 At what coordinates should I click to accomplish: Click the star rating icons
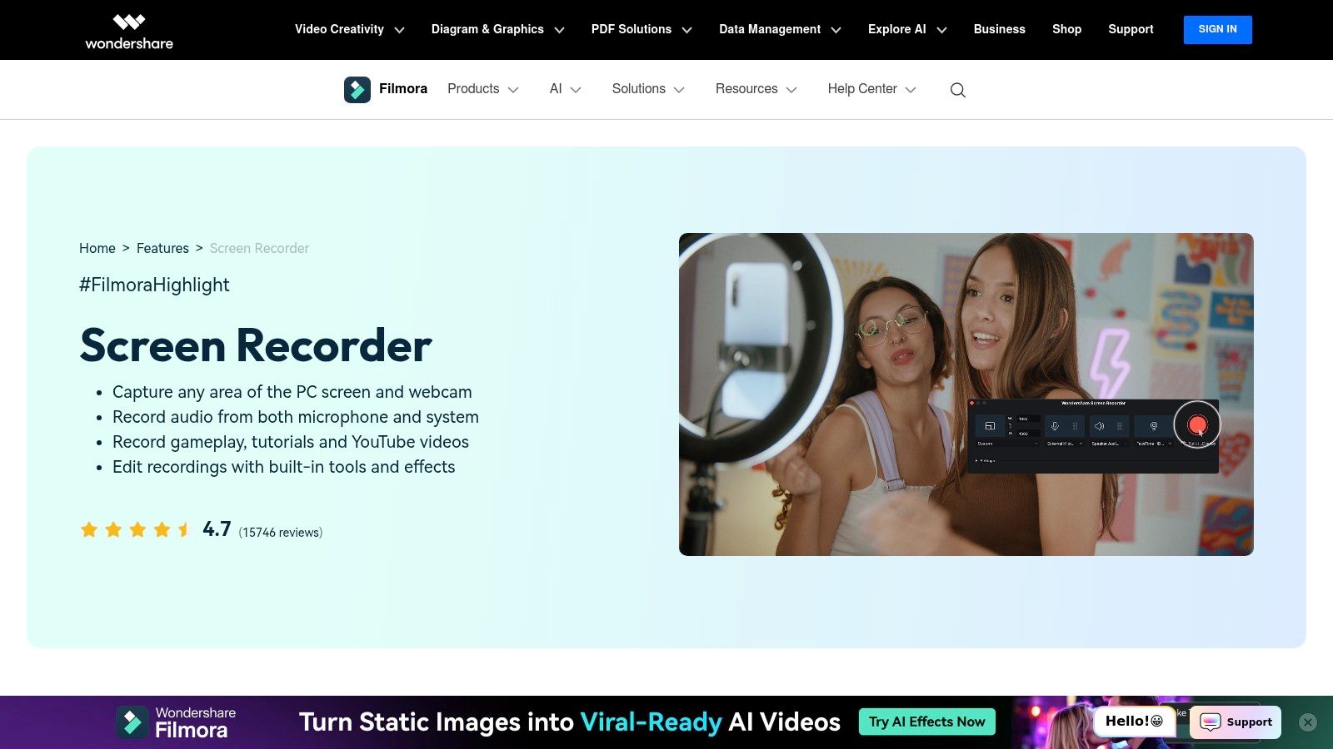137,530
